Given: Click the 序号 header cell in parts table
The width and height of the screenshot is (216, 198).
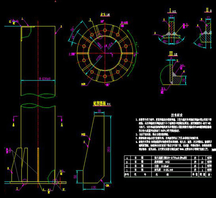Looking at the screenshot, I should 127,175.
